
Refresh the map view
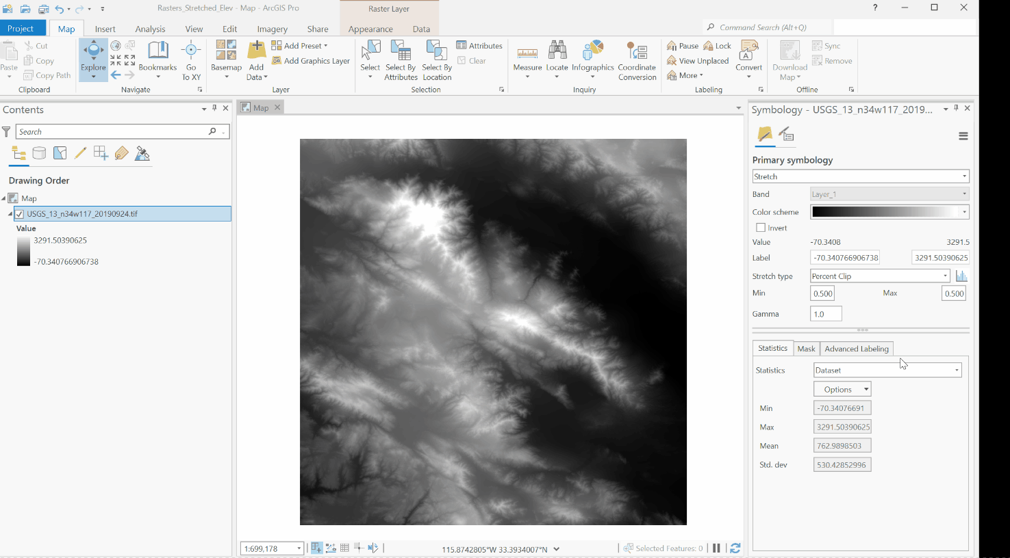[735, 548]
